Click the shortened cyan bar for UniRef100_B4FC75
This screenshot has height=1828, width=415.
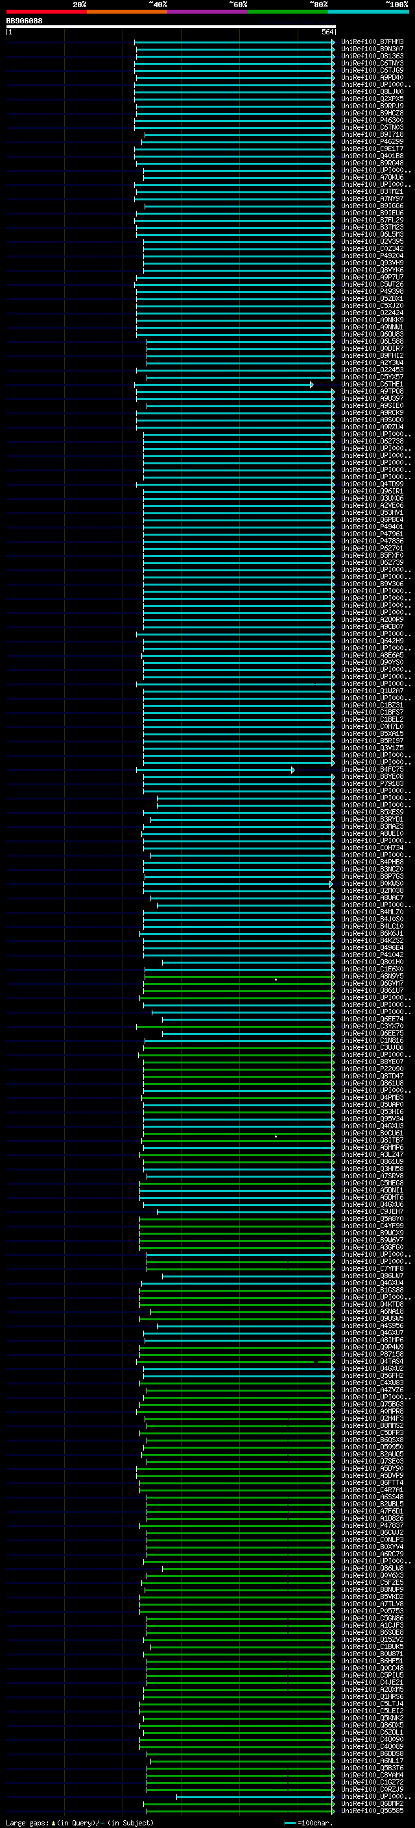(x=216, y=770)
